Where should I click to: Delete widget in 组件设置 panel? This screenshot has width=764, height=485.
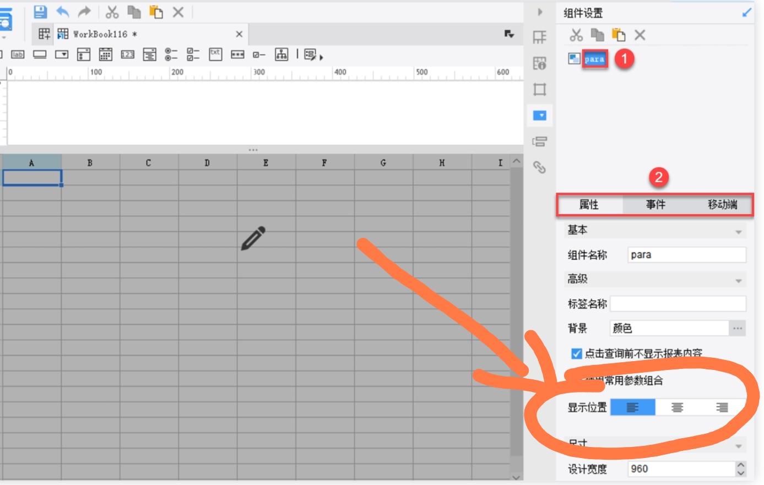coord(640,35)
